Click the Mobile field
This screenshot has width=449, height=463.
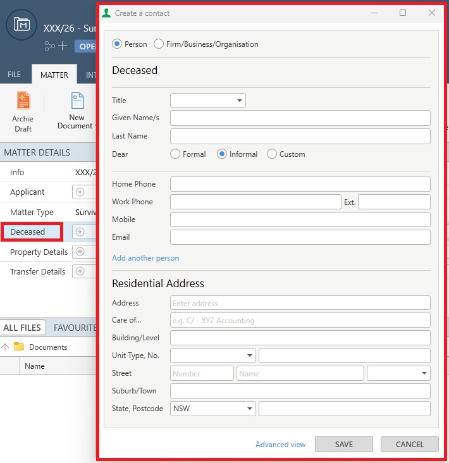pyautogui.click(x=300, y=219)
